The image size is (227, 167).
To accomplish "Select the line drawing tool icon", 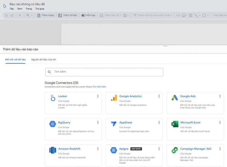I will pyautogui.click(x=196, y=15).
